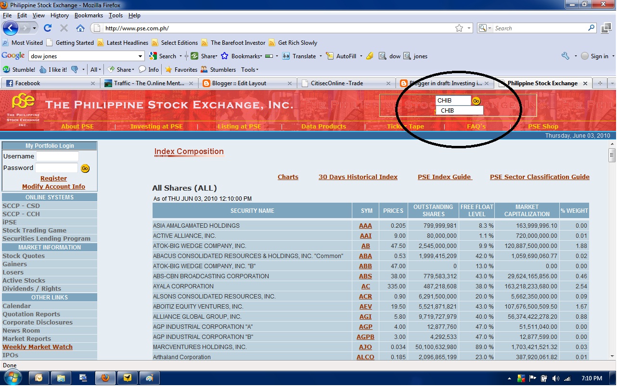Click the Stumble! button
618x389 pixels.
pyautogui.click(x=19, y=69)
